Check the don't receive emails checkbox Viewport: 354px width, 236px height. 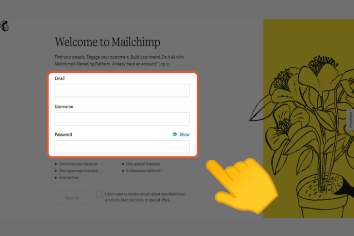click(x=99, y=194)
